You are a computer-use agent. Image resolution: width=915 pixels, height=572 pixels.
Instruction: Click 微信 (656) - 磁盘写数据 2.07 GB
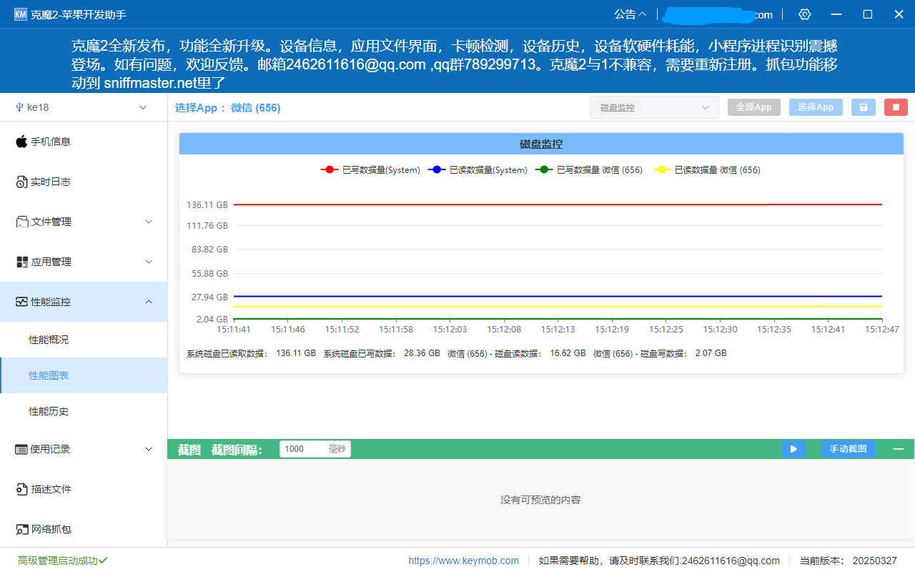click(660, 353)
